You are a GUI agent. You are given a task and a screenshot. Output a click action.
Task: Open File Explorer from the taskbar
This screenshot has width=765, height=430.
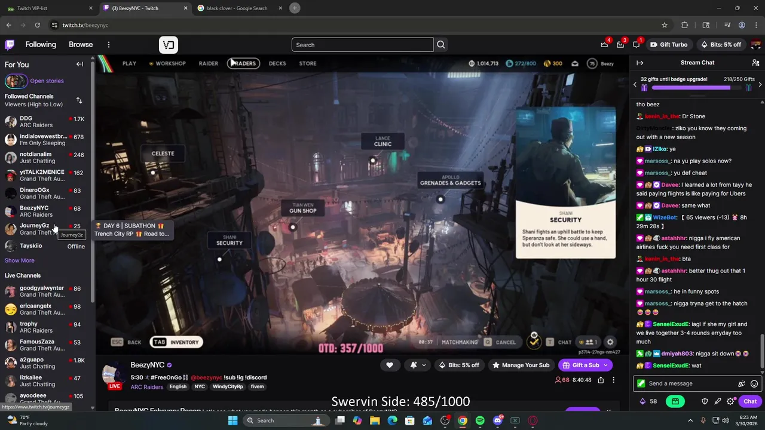pyautogui.click(x=375, y=420)
